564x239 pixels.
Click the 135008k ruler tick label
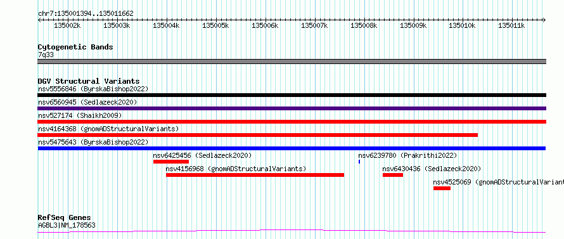[x=364, y=25]
